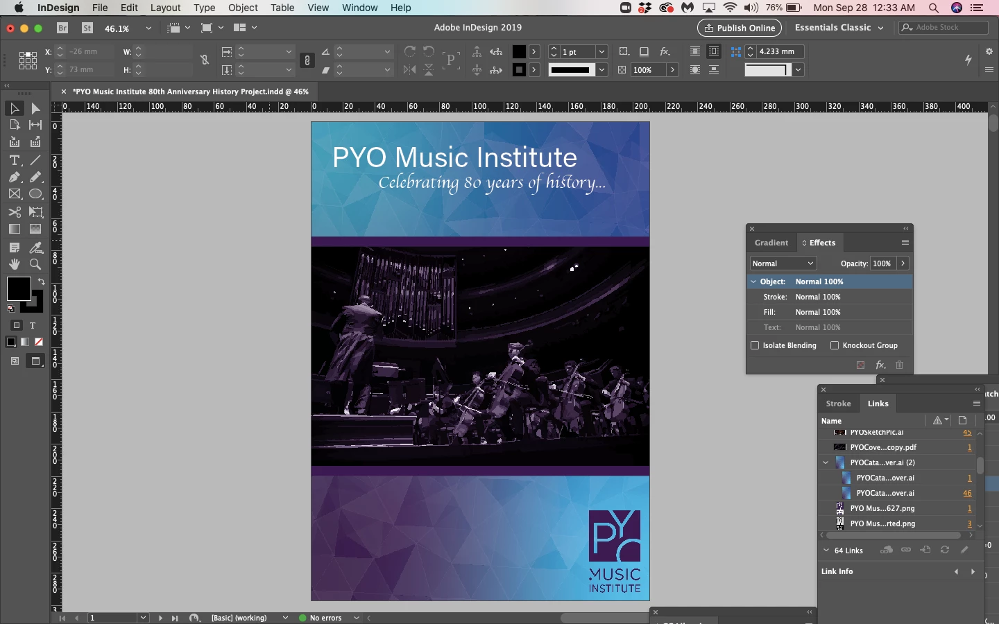Screen dimensions: 999x624
Task: Click the Apply None red slash swatch
Action: 39,342
